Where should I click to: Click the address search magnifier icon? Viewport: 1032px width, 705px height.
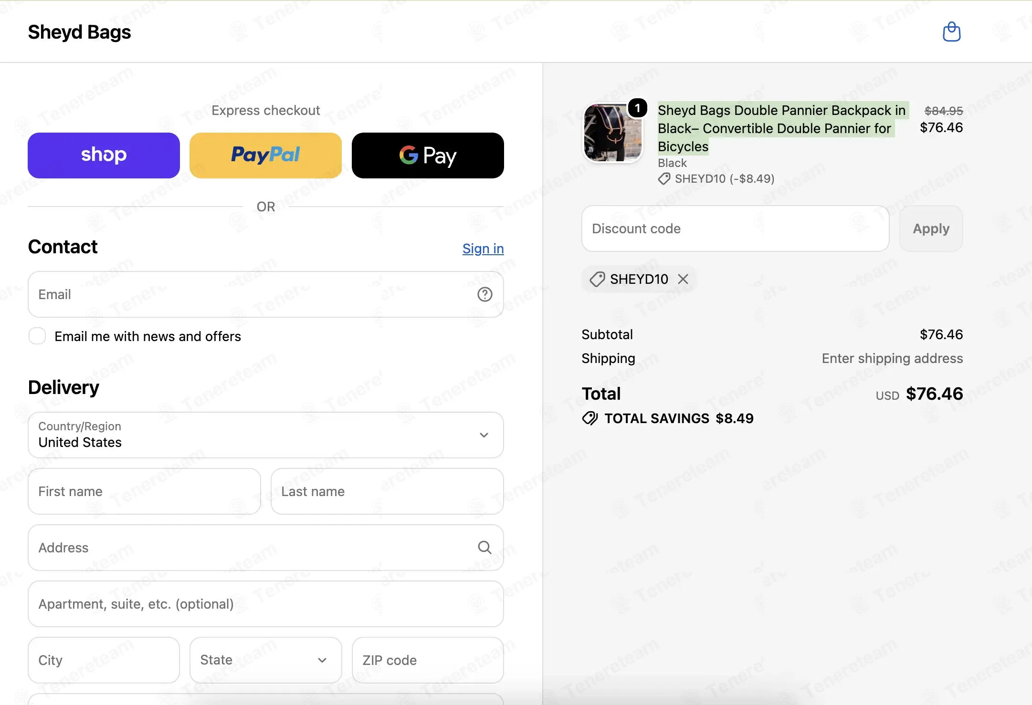click(x=484, y=547)
